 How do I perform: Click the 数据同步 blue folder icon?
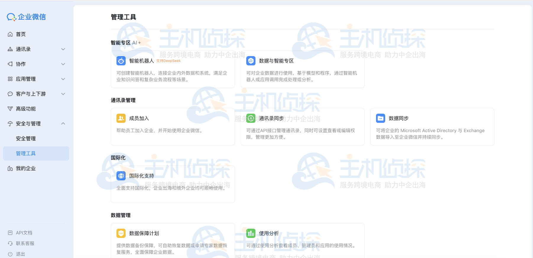380,118
